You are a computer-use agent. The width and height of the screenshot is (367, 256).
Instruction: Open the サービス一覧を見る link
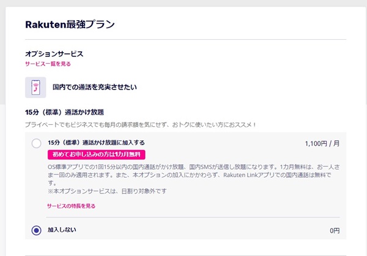coord(48,64)
